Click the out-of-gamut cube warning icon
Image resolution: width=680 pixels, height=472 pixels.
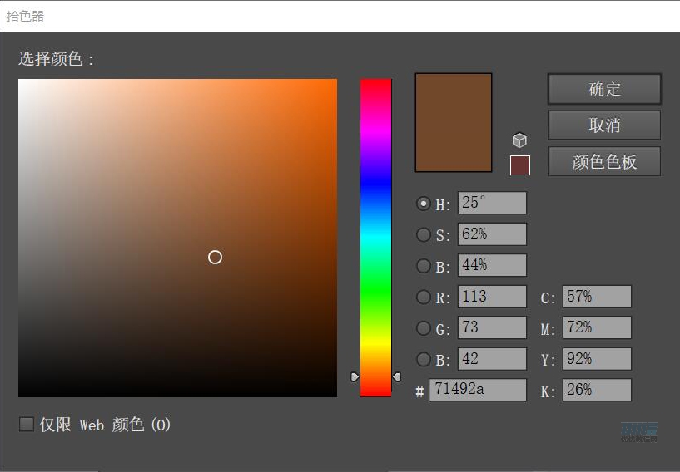pos(519,140)
